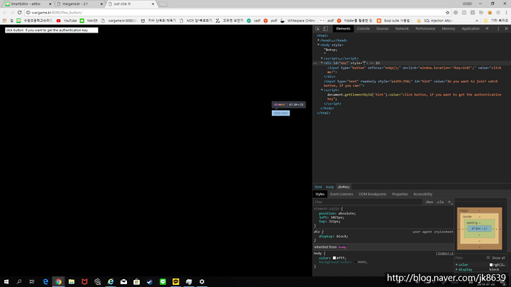
Task: Open the Chrome taskbar icon
Action: (58, 281)
